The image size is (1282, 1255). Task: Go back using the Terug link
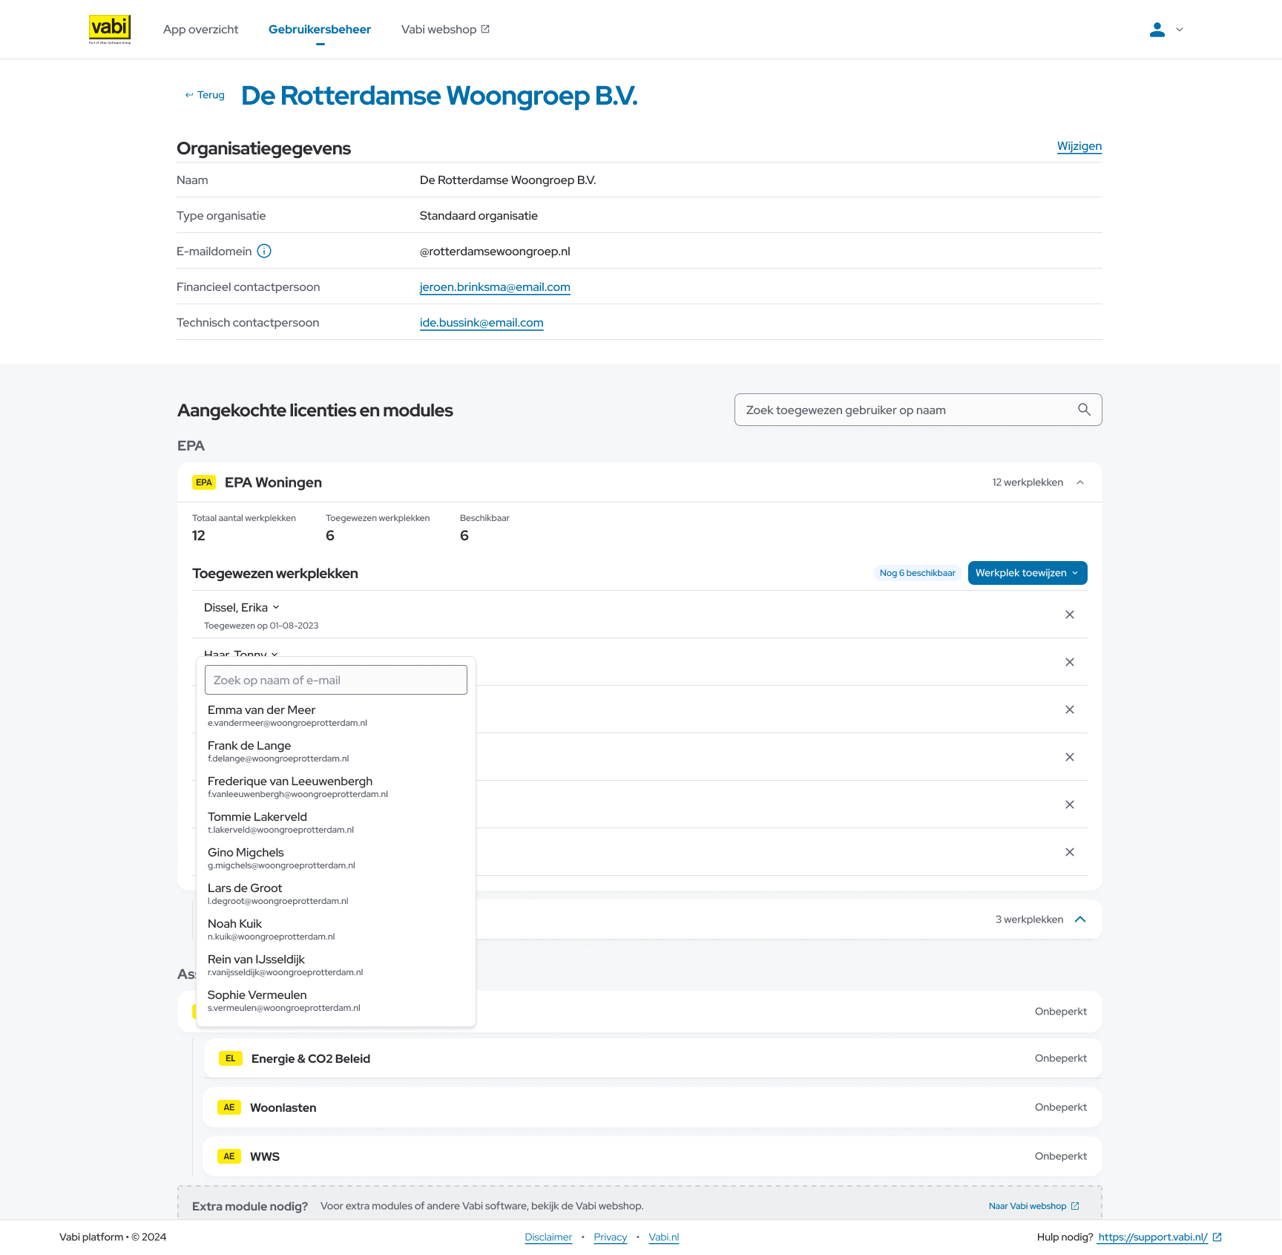point(205,95)
